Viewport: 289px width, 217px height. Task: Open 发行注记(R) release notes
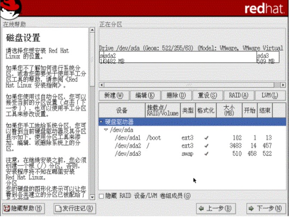(75, 208)
